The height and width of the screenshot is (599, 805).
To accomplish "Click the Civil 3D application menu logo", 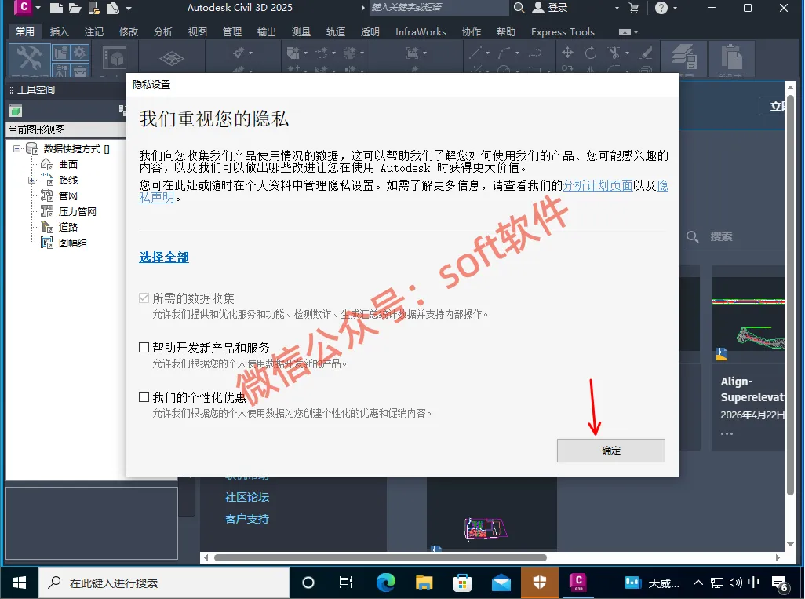I will pos(23,7).
